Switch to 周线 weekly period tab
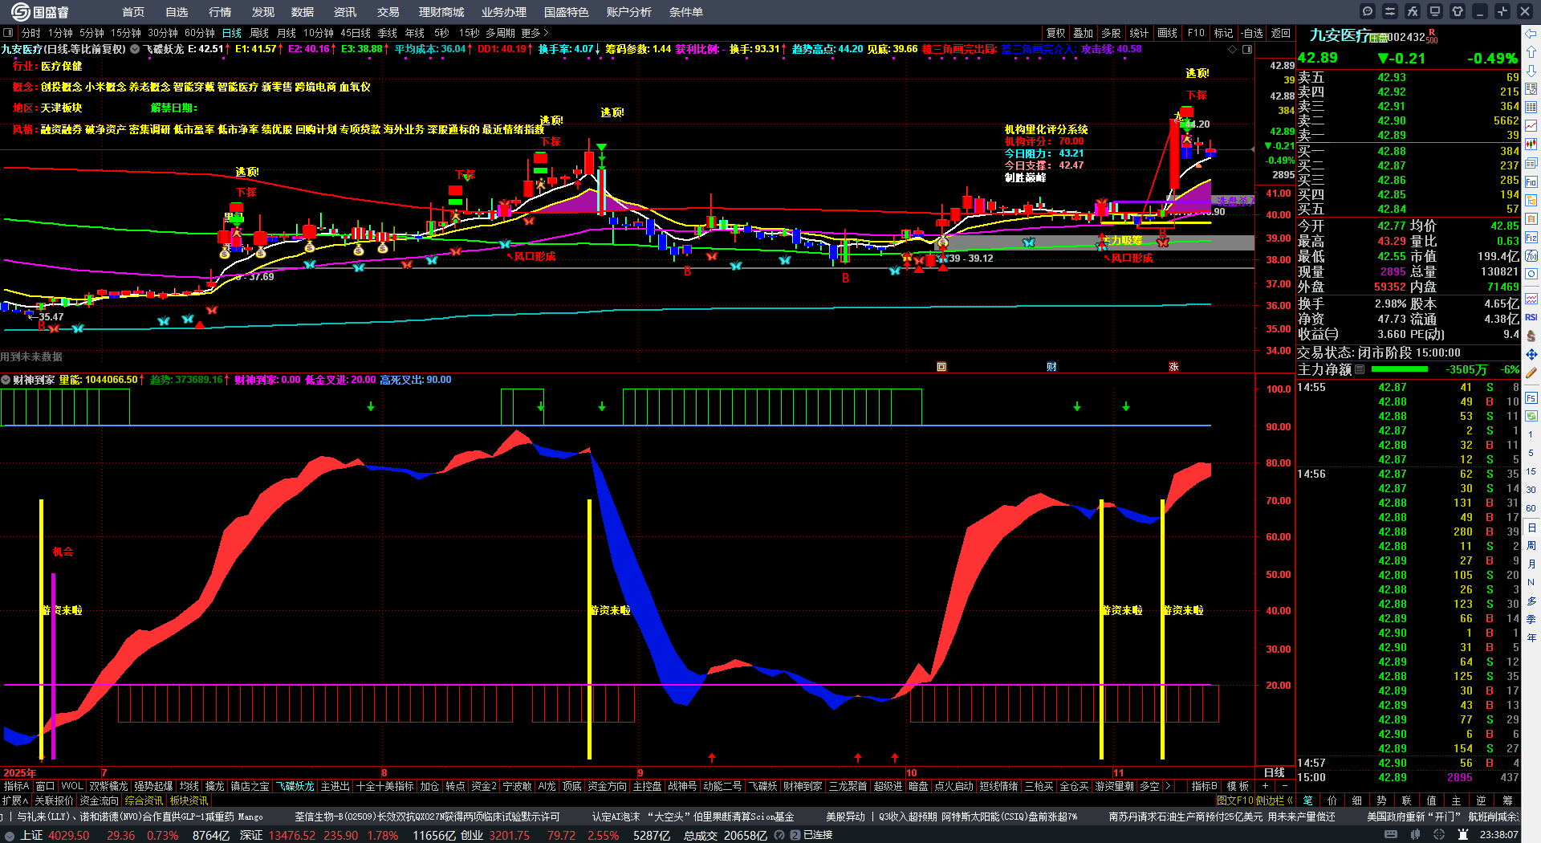This screenshot has height=843, width=1541. [x=259, y=33]
